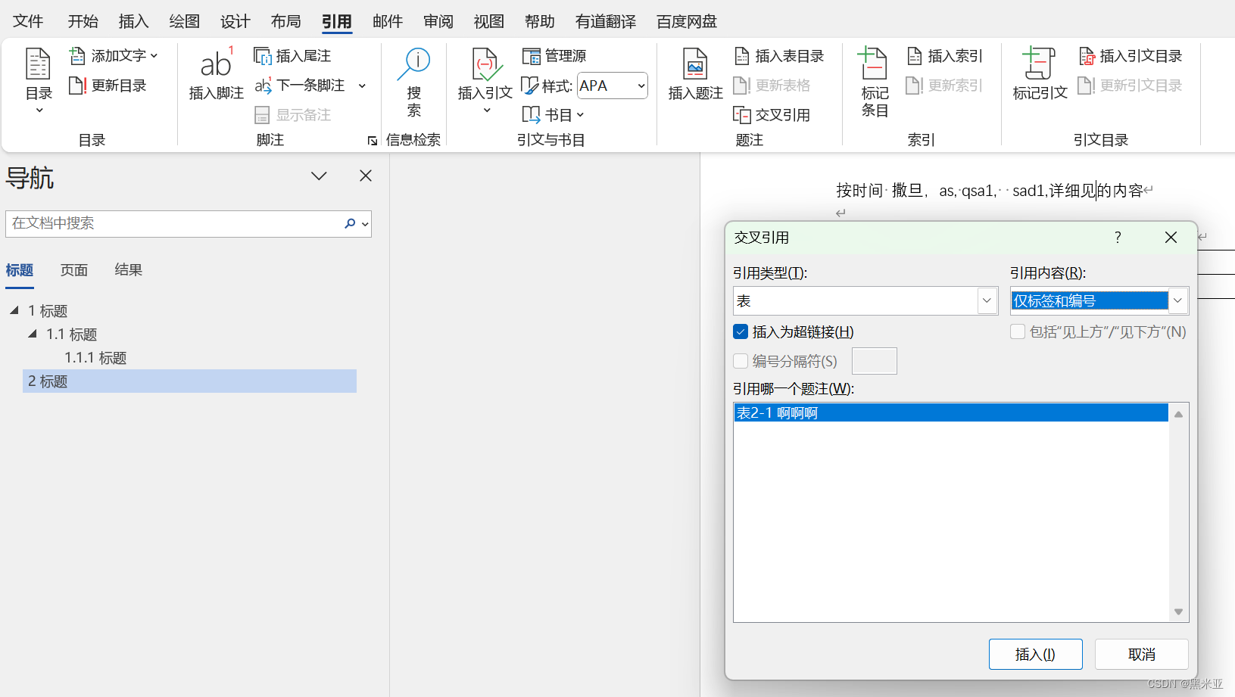Insert a footnote with 插入脚注

(216, 73)
